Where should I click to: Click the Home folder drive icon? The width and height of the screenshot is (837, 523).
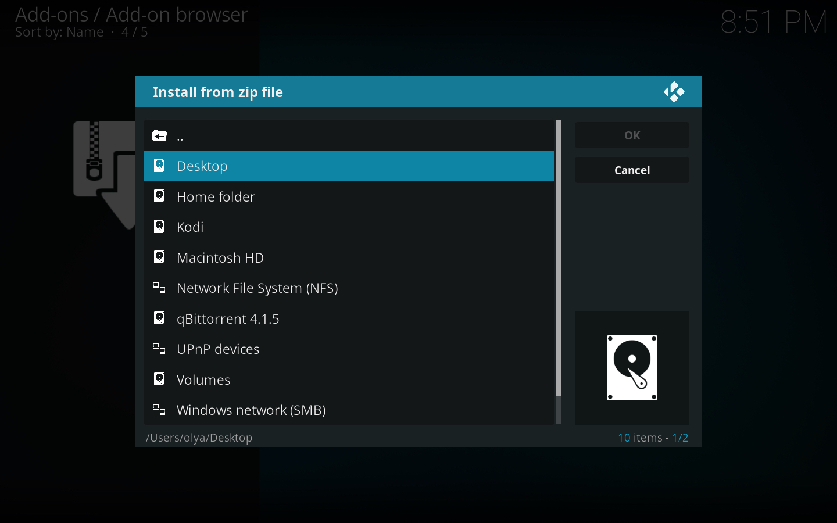(159, 196)
